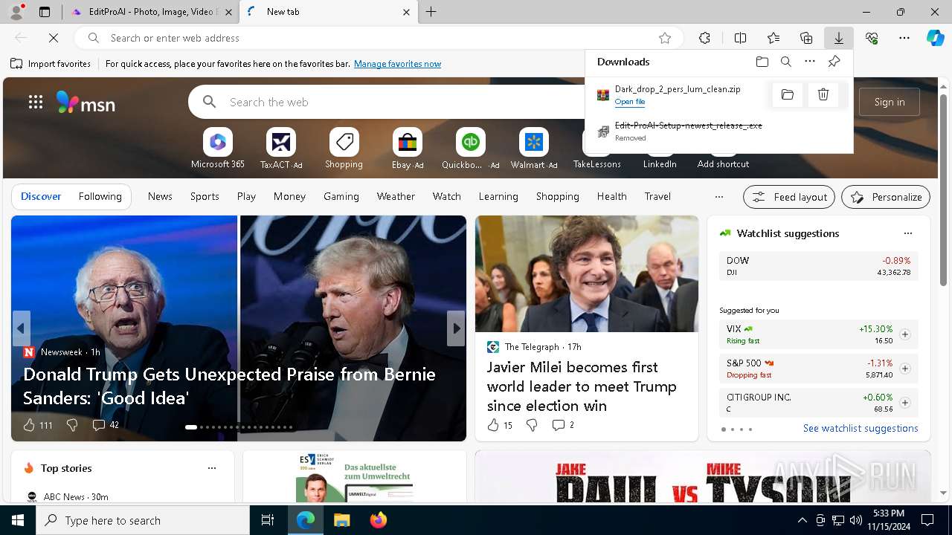952x535 pixels.
Task: Focus the MSN Search the web box
Action: (402, 102)
